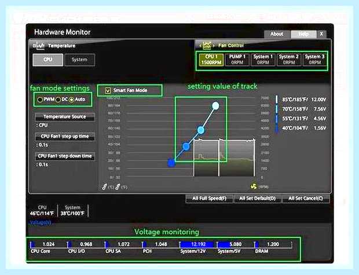359x275 pixels.
Task: Click the fan speed history graph
Action: click(224, 157)
